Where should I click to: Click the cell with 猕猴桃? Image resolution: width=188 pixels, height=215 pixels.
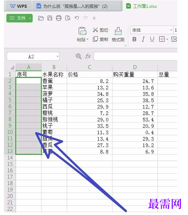(54, 119)
